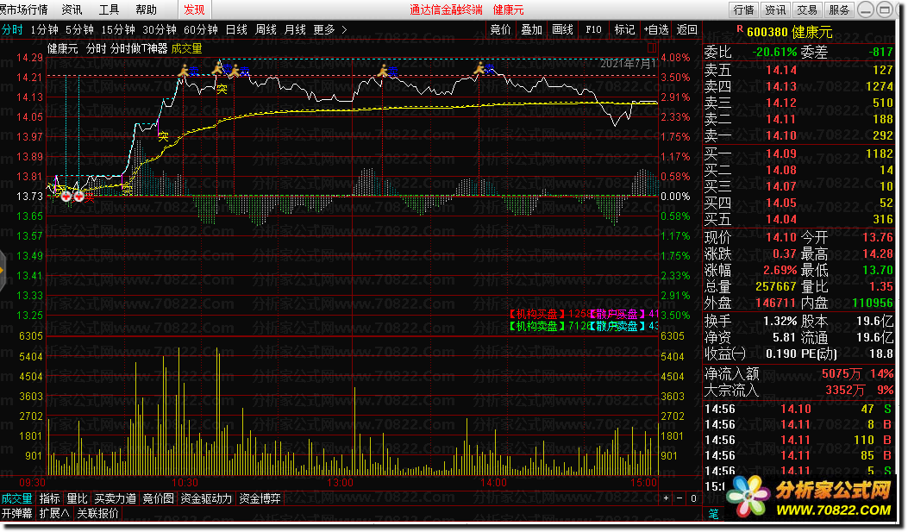The image size is (908, 532).
Task: Open the 帮助 menu
Action: [x=146, y=9]
